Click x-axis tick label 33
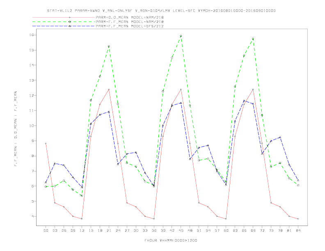325x251 pixels. 145,230
